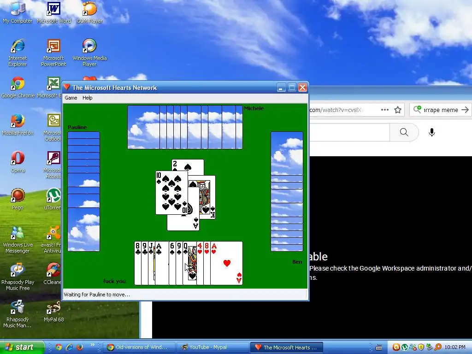Launch the MyPal 68 desktop shortcut
Image resolution: width=472 pixels, height=354 pixels.
(53, 311)
